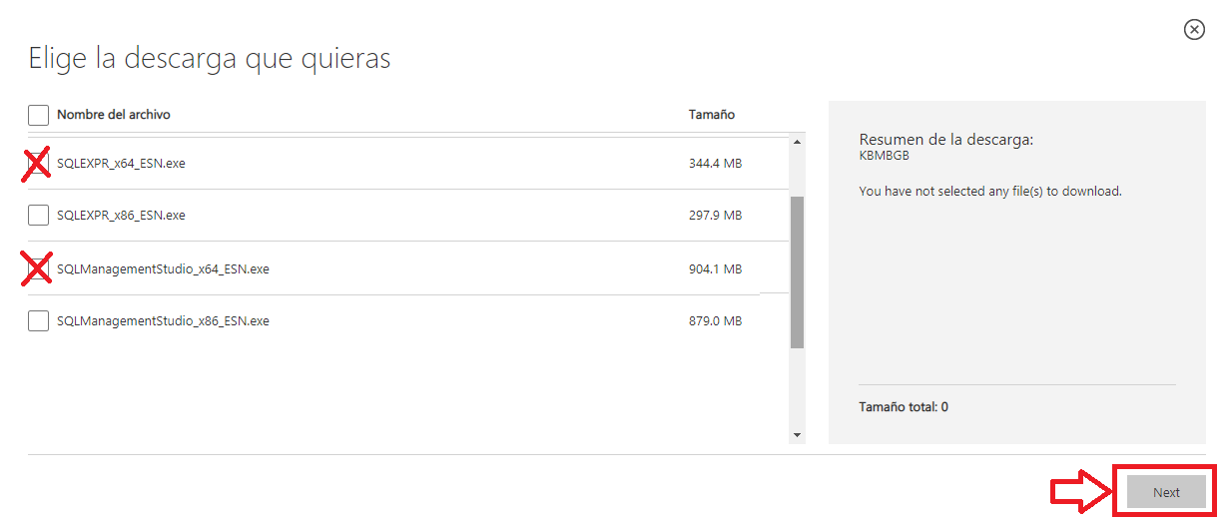Check the SQLManagementStudio_x86_ESN.exe checkbox
This screenshot has width=1223, height=521.
tap(38, 320)
